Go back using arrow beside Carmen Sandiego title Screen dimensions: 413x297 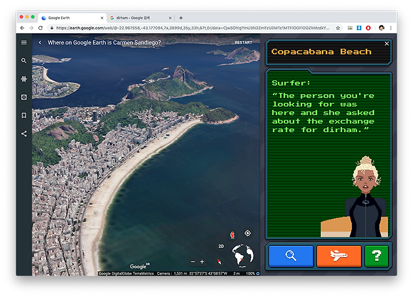click(40, 43)
